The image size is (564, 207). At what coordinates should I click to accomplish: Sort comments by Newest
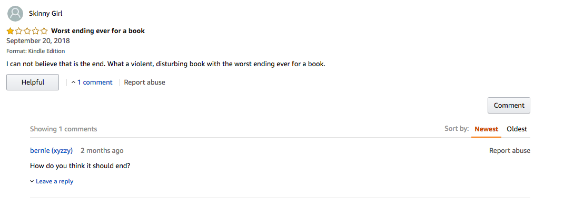[x=486, y=129]
